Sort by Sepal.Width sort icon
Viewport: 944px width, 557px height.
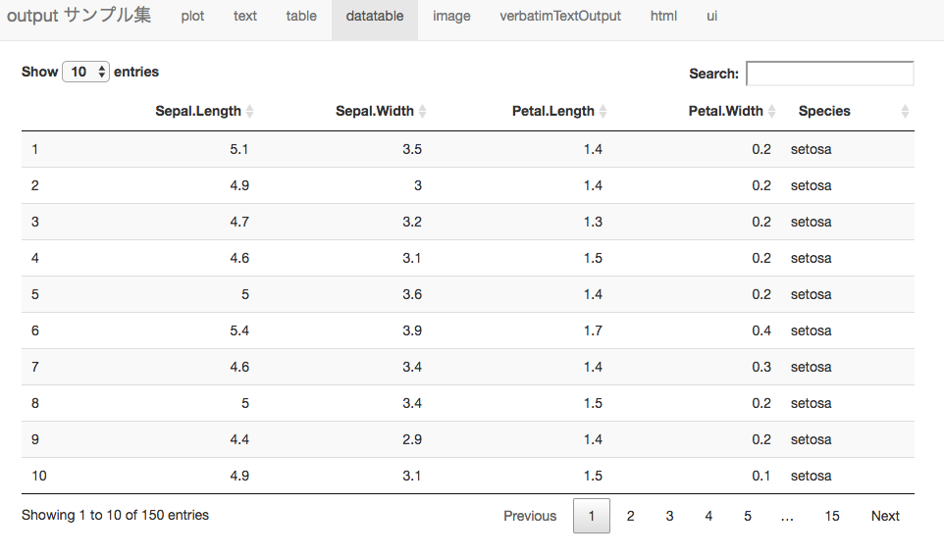tap(423, 111)
